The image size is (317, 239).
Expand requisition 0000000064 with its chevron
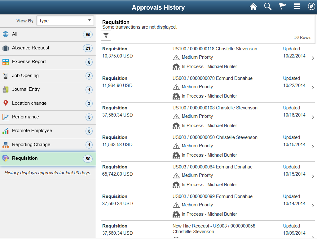pos(313,176)
